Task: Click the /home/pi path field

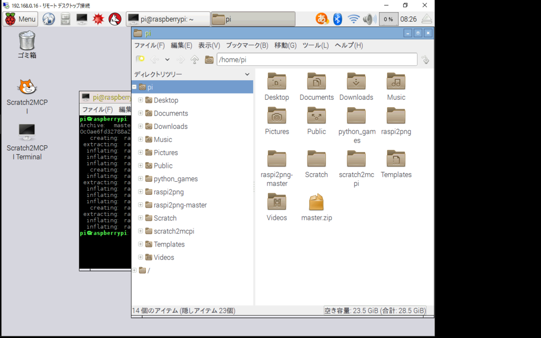Action: [x=317, y=60]
